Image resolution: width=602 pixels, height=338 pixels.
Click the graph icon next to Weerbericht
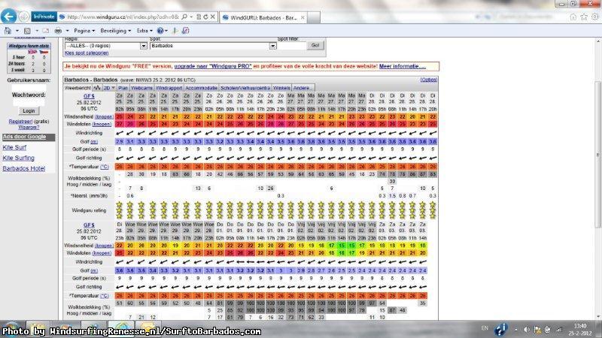coord(97,88)
